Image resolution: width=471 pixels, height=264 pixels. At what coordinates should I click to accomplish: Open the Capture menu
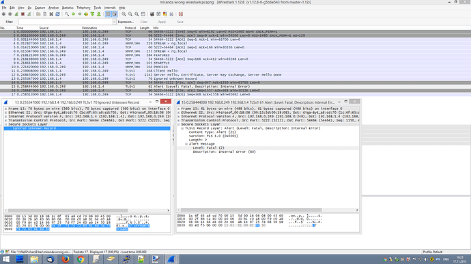40,8
